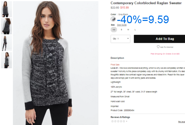
Task: Select the Grey/Black color swatch
Action: (113, 19)
